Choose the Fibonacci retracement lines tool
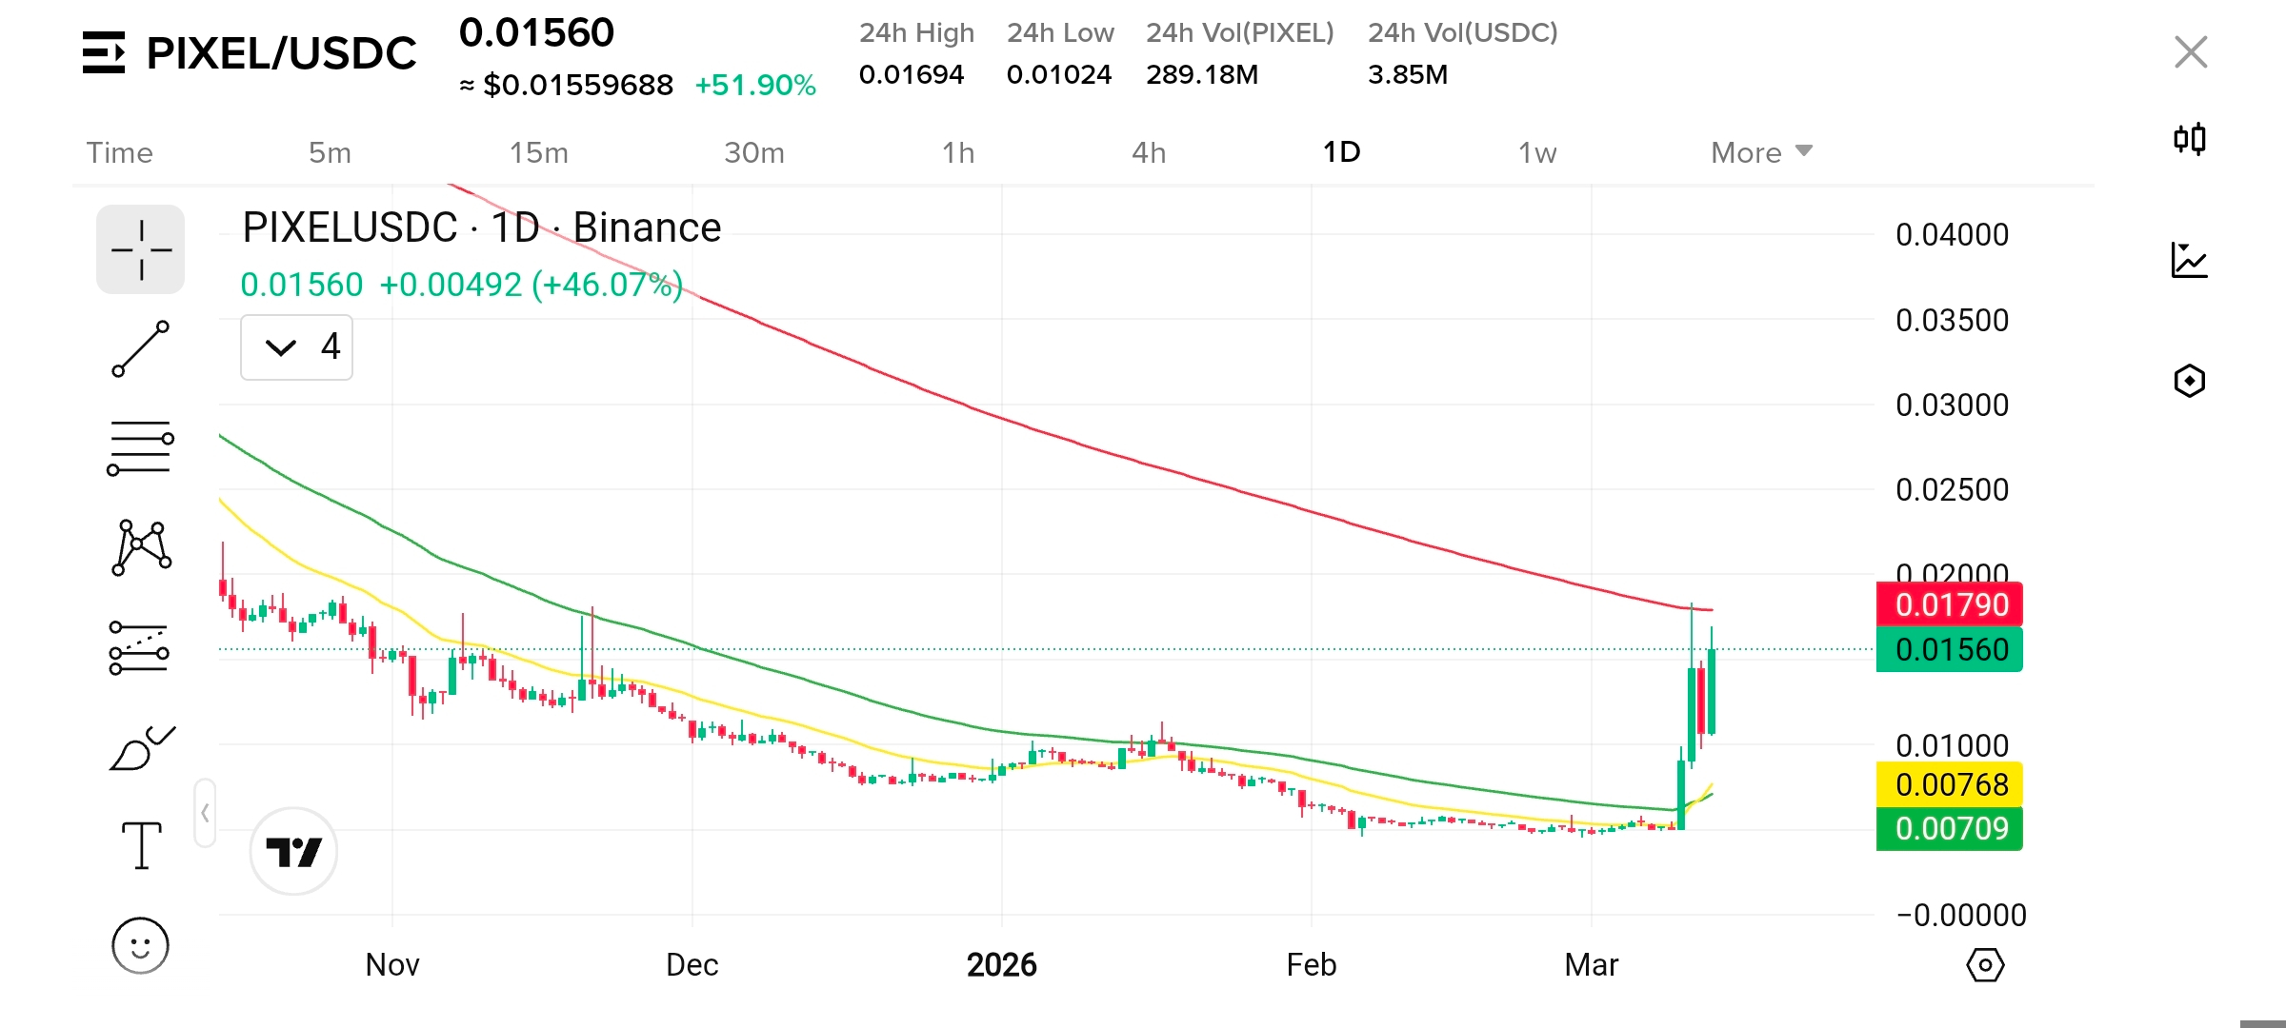2286x1028 pixels. pyautogui.click(x=140, y=448)
